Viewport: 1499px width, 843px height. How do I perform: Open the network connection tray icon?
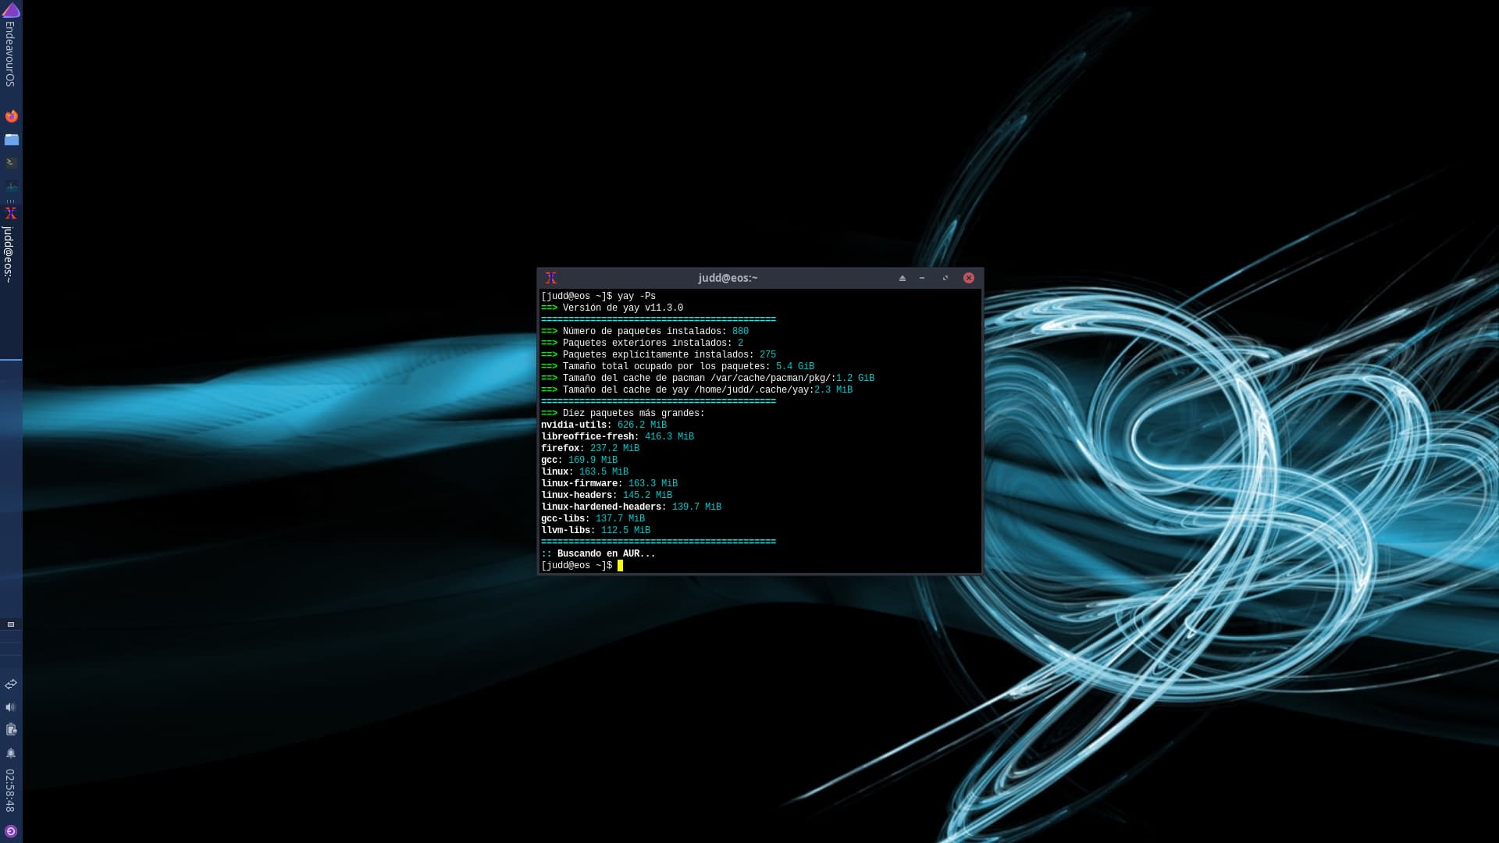click(11, 685)
